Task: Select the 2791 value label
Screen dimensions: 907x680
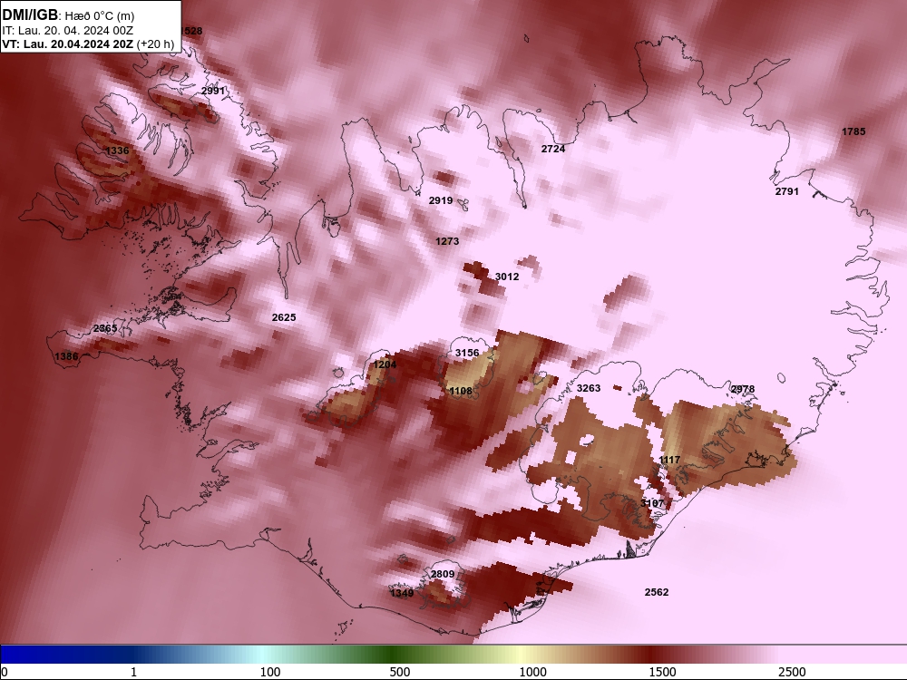Action: pos(786,190)
